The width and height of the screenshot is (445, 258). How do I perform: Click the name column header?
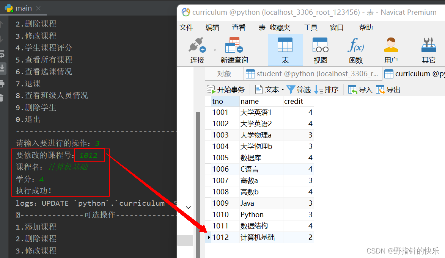[x=261, y=101]
